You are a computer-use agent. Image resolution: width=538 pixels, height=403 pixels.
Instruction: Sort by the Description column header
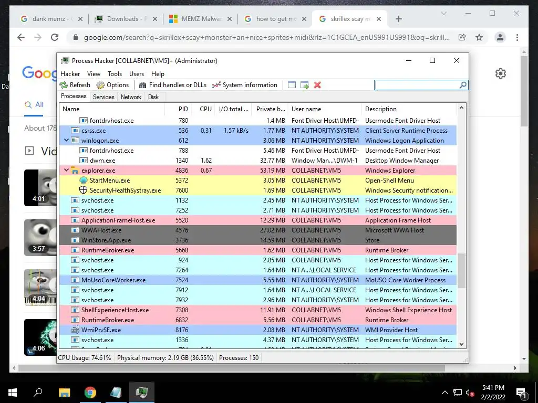409,109
